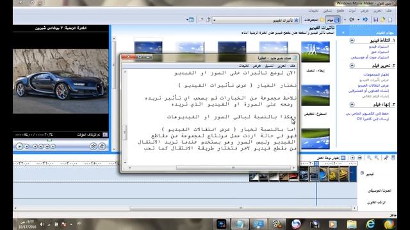Collapse the '1. التقاط فيديو' task section
The width and height of the screenshot is (410, 230).
tap(352, 40)
